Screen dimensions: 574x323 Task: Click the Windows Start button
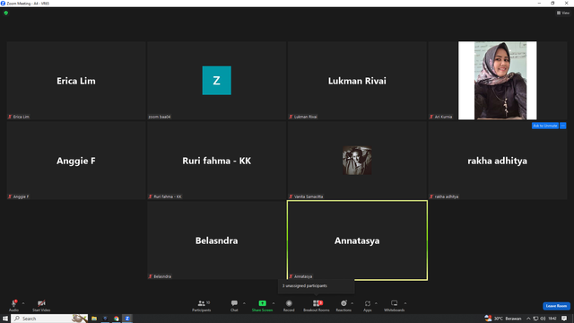[5, 319]
